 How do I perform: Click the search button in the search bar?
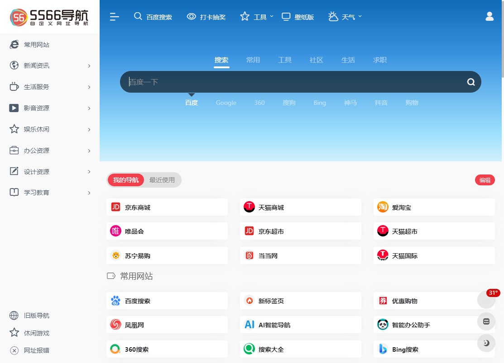pos(471,82)
